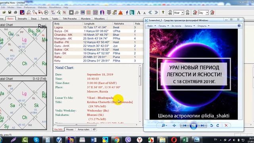Switch to the Strengths tab
The height and width of the screenshot is (143, 254).
click(x=22, y=19)
